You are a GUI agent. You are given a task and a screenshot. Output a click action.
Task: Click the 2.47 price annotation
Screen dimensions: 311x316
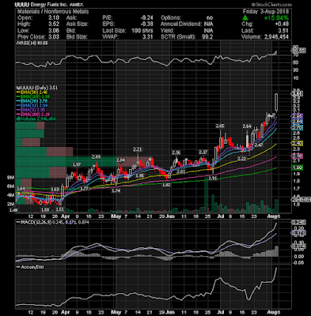[259, 145]
